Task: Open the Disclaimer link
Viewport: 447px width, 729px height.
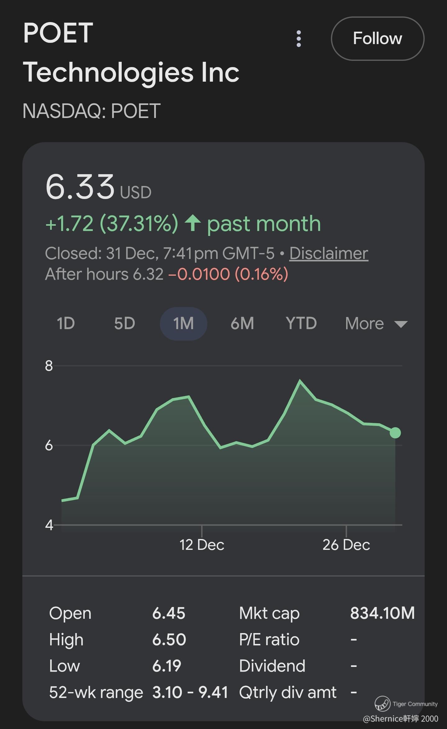Action: (329, 253)
